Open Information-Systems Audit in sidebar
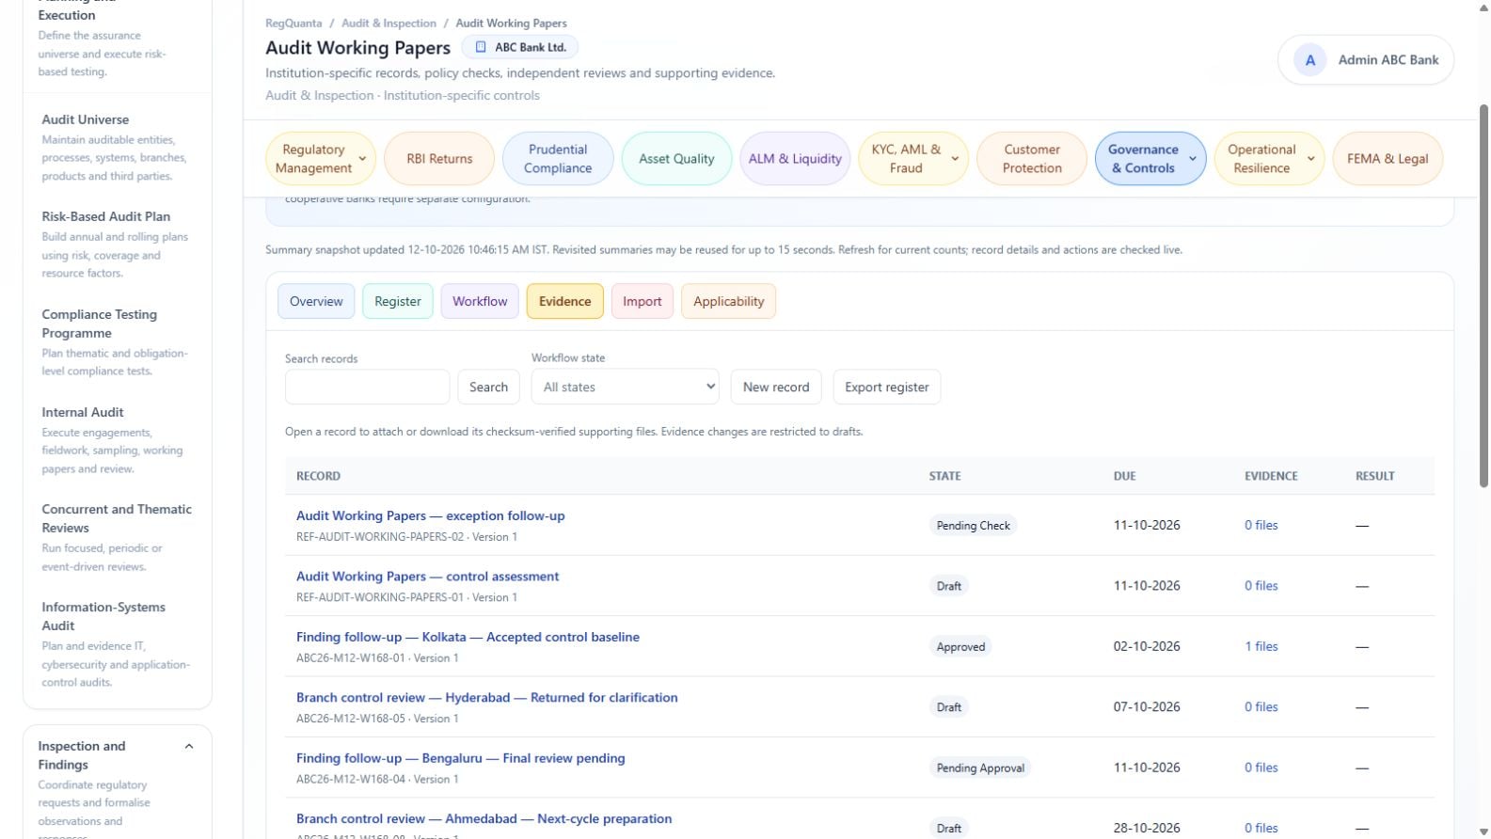 pos(103,616)
